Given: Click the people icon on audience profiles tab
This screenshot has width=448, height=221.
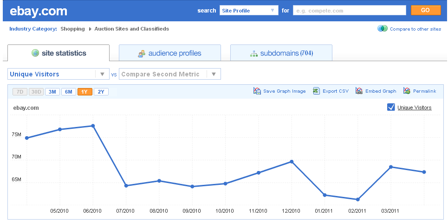Looking at the screenshot, I should pos(142,53).
